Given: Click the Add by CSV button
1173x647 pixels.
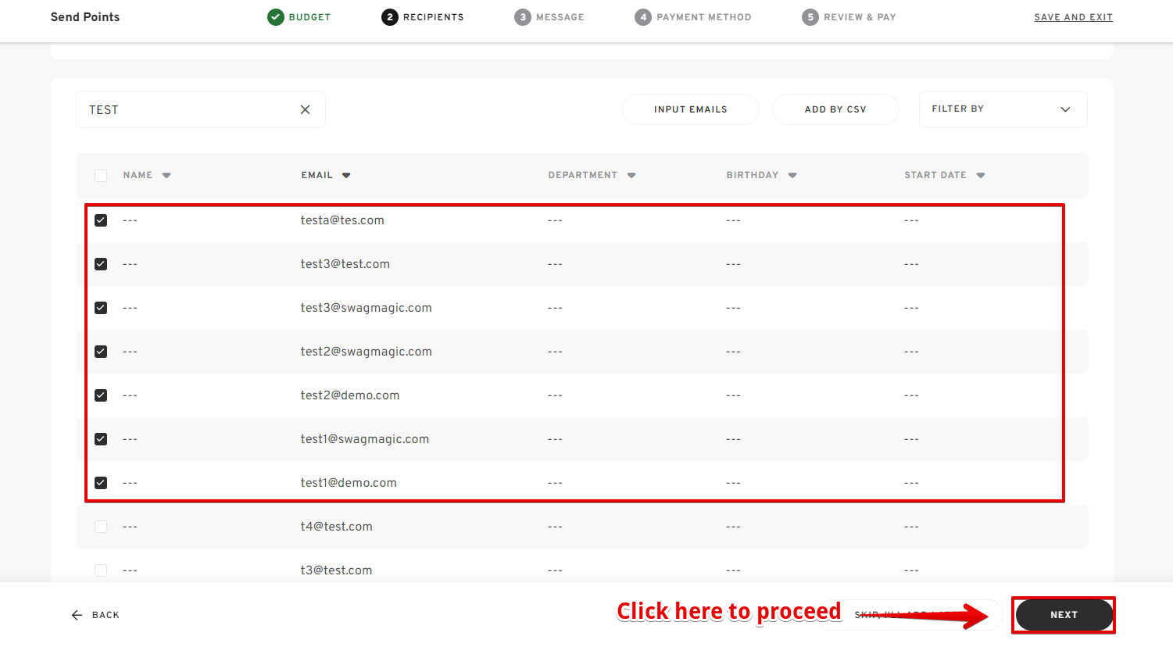Looking at the screenshot, I should point(835,109).
